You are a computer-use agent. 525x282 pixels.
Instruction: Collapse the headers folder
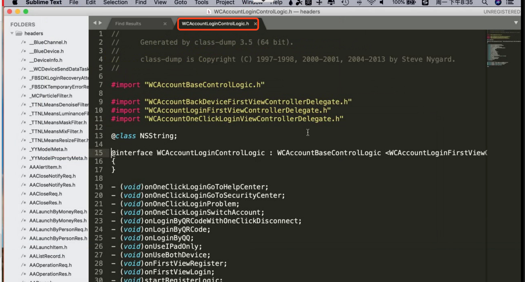pos(12,33)
